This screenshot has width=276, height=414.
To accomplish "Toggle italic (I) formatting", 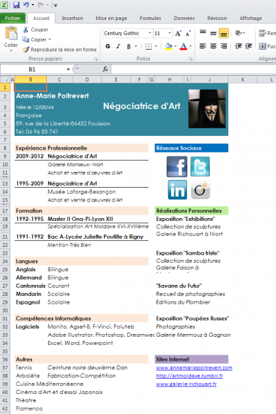I will (x=118, y=46).
